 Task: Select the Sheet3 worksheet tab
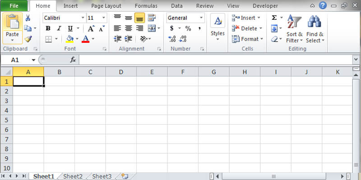102,176
